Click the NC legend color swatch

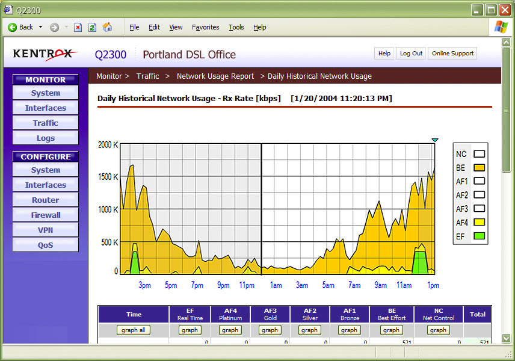point(479,154)
